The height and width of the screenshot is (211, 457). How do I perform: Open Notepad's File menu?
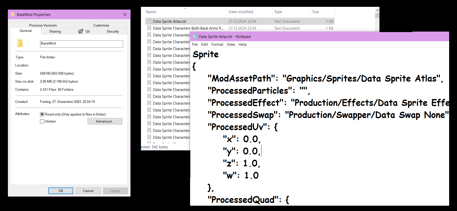point(195,44)
